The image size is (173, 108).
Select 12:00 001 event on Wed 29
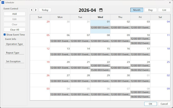pyautogui.click(x=100, y=81)
